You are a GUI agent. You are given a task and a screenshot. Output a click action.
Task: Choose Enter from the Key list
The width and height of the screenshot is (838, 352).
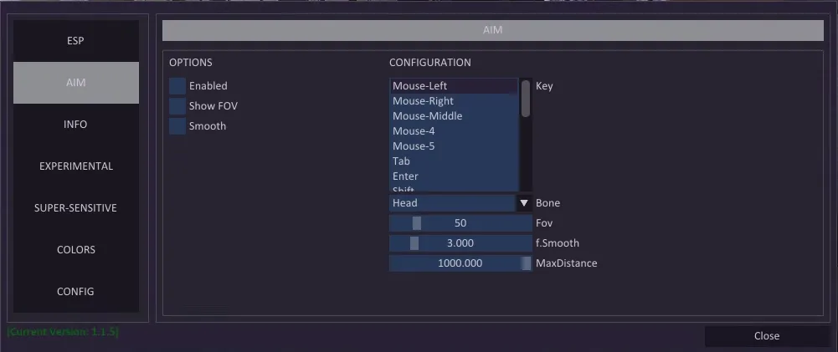click(x=454, y=176)
